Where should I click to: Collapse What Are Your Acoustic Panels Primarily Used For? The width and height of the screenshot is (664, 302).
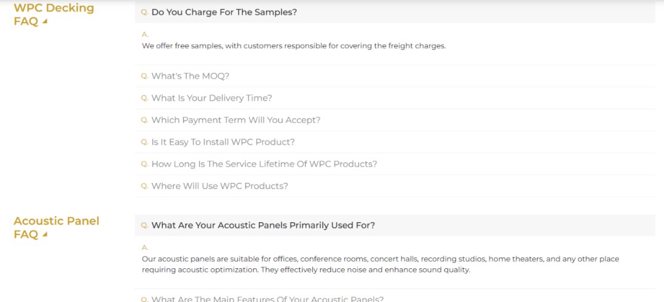263,225
